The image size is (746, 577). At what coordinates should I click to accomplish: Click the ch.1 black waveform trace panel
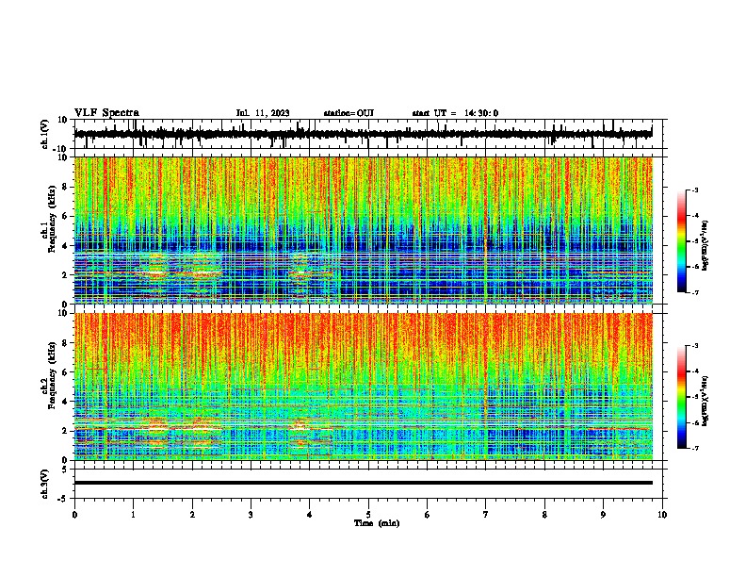363,134
